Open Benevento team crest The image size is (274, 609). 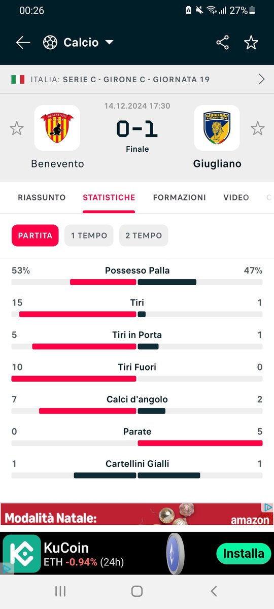point(57,128)
